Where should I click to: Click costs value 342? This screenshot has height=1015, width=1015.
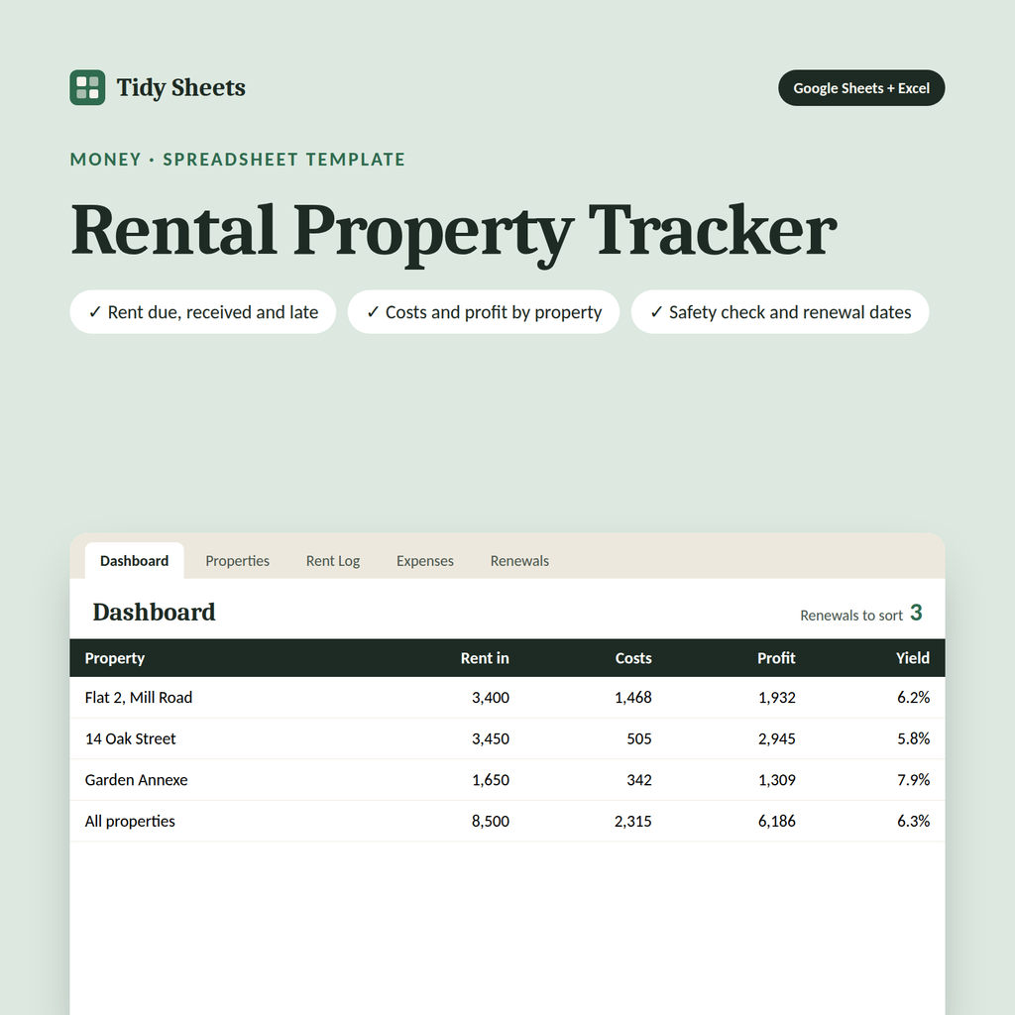pos(639,780)
